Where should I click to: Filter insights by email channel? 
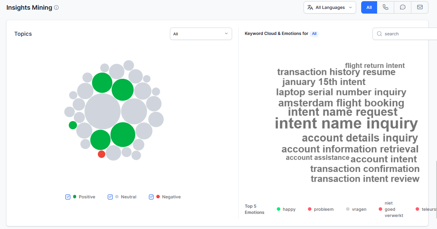420,7
